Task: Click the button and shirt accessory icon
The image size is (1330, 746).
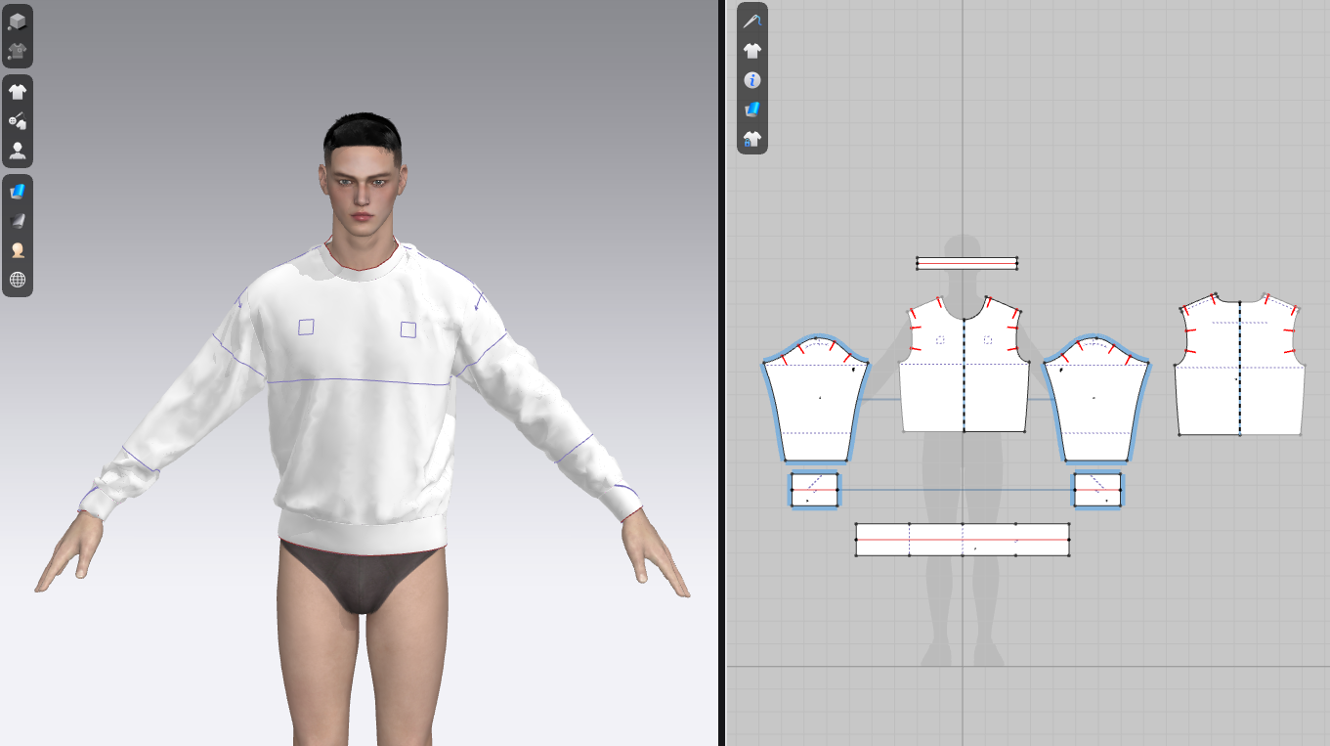Action: (x=18, y=121)
